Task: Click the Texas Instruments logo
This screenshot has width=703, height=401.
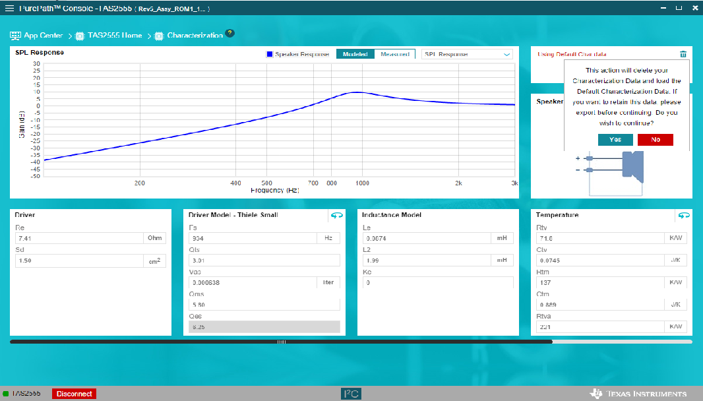Action: coord(638,394)
